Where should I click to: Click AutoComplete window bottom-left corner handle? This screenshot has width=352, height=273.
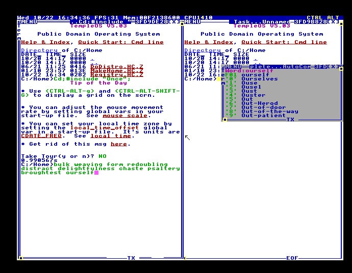coord(224,120)
